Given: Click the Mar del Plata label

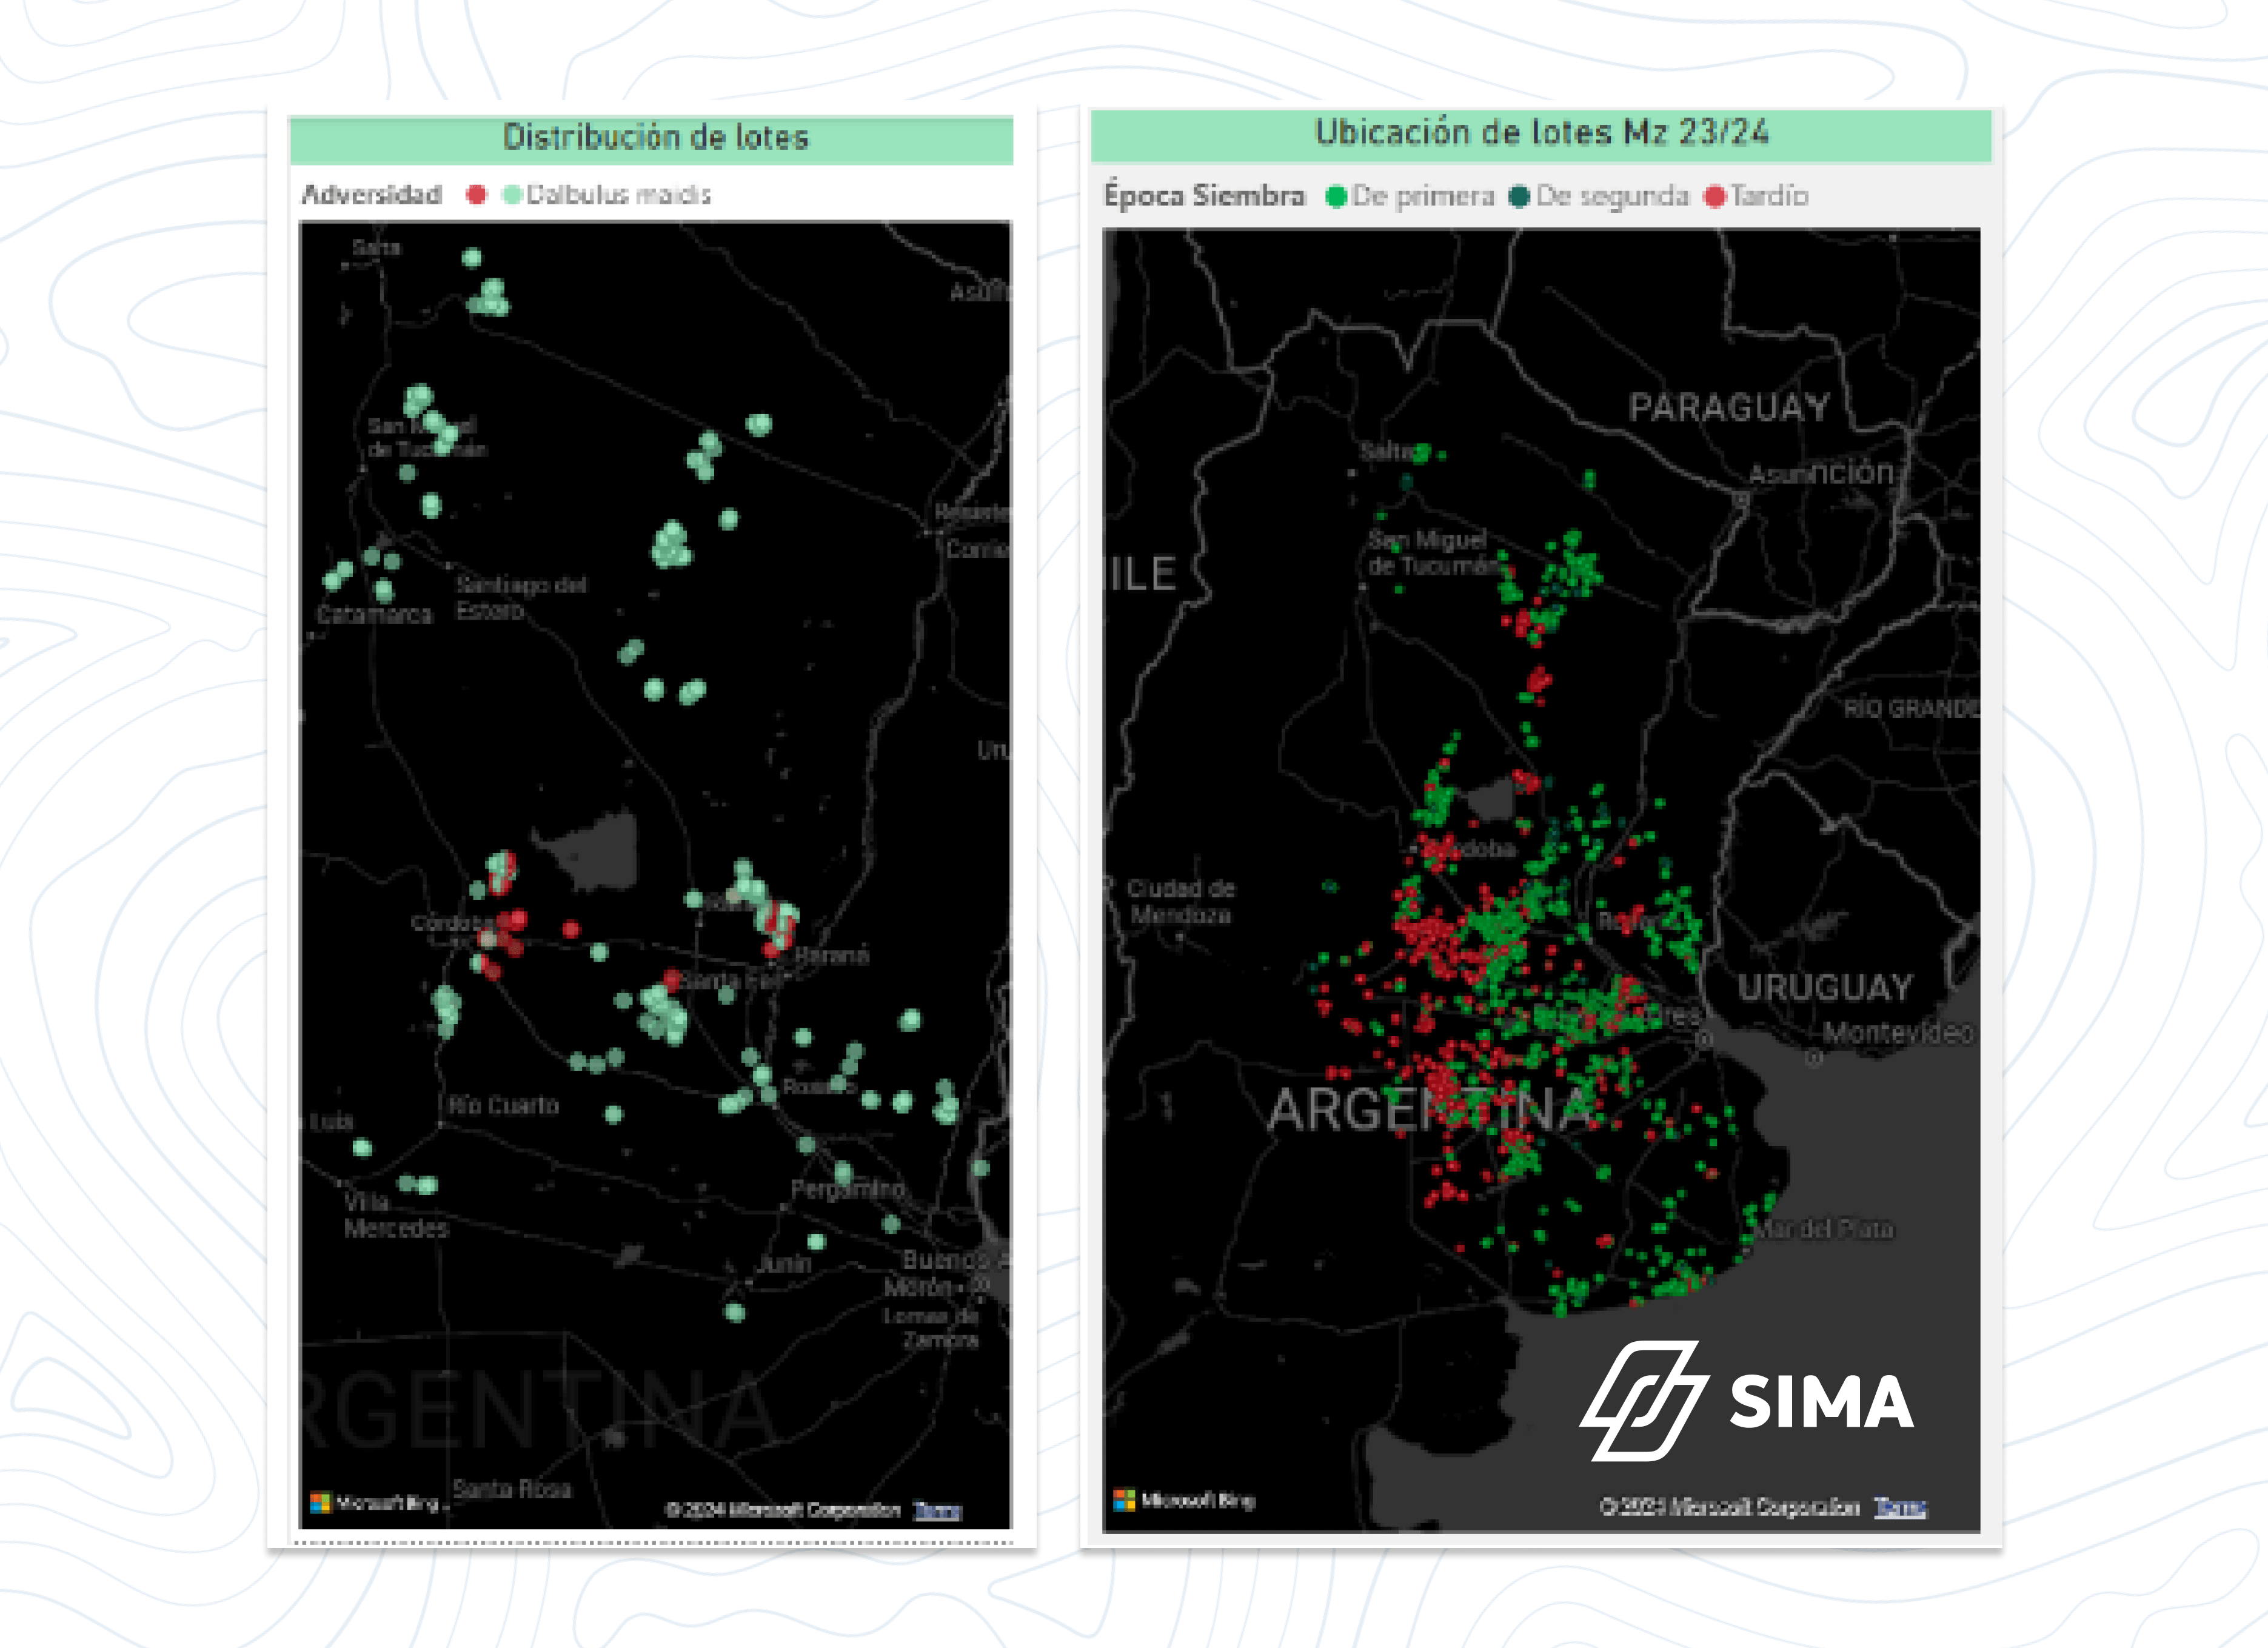Looking at the screenshot, I should click(x=1825, y=1228).
